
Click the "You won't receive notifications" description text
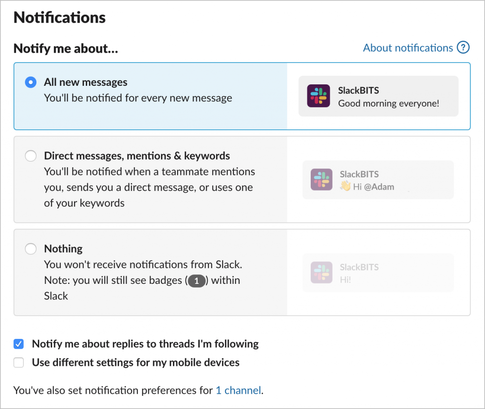[143, 264]
